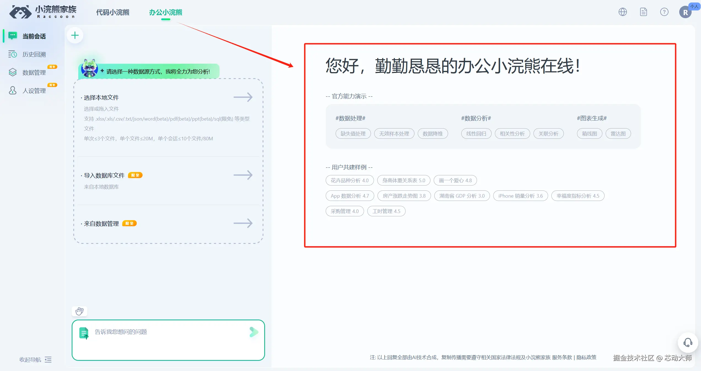Expand the 导入数据库文件 arrow
The width and height of the screenshot is (701, 371).
(243, 175)
